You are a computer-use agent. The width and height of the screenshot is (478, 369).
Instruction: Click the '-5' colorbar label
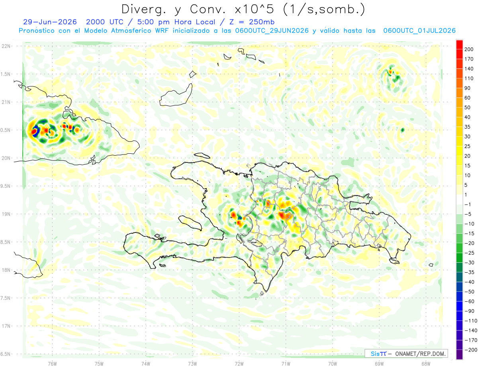[468, 214]
